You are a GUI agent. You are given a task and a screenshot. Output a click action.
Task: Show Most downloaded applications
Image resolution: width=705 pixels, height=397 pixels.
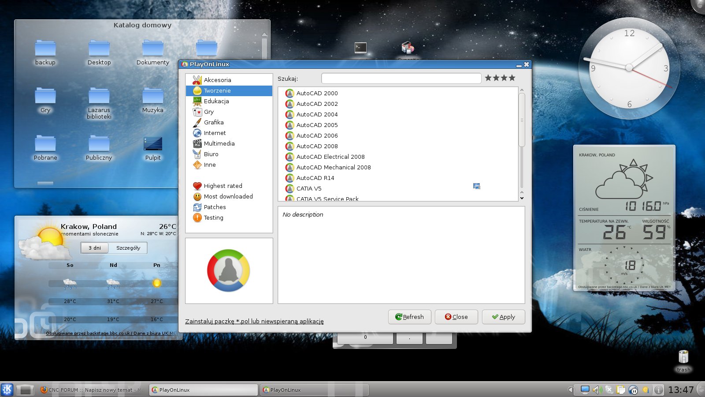pos(229,196)
